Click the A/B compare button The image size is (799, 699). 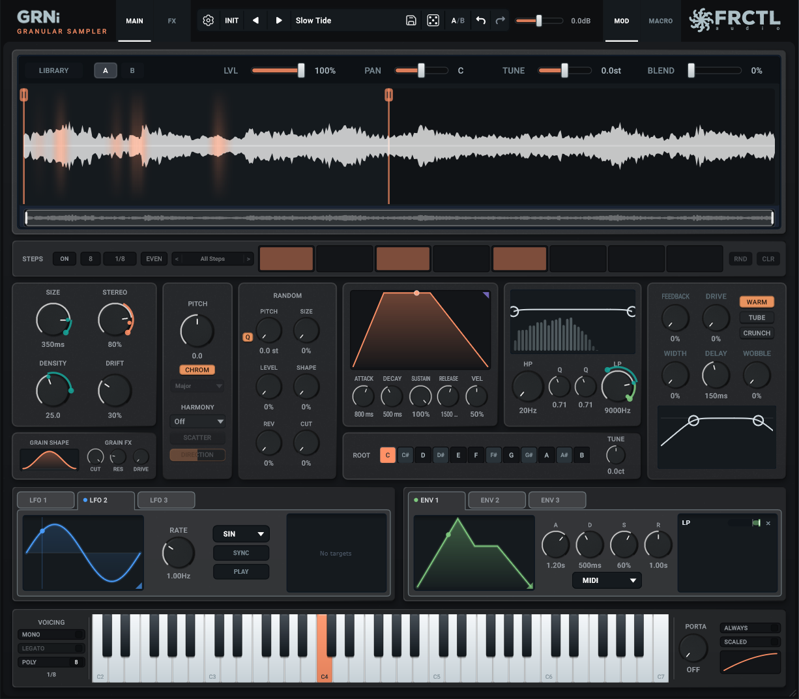(458, 20)
